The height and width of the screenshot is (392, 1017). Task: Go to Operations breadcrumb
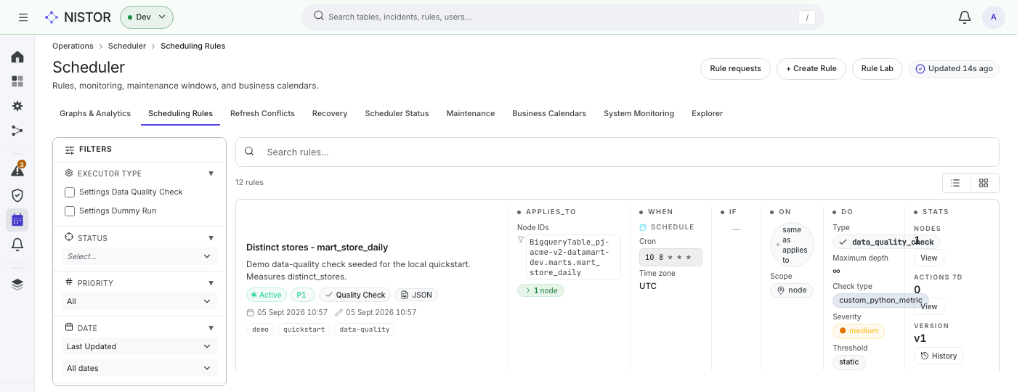coord(73,46)
